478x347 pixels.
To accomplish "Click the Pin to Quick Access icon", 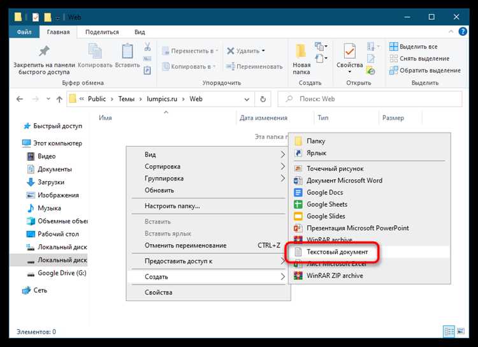I will pos(44,51).
